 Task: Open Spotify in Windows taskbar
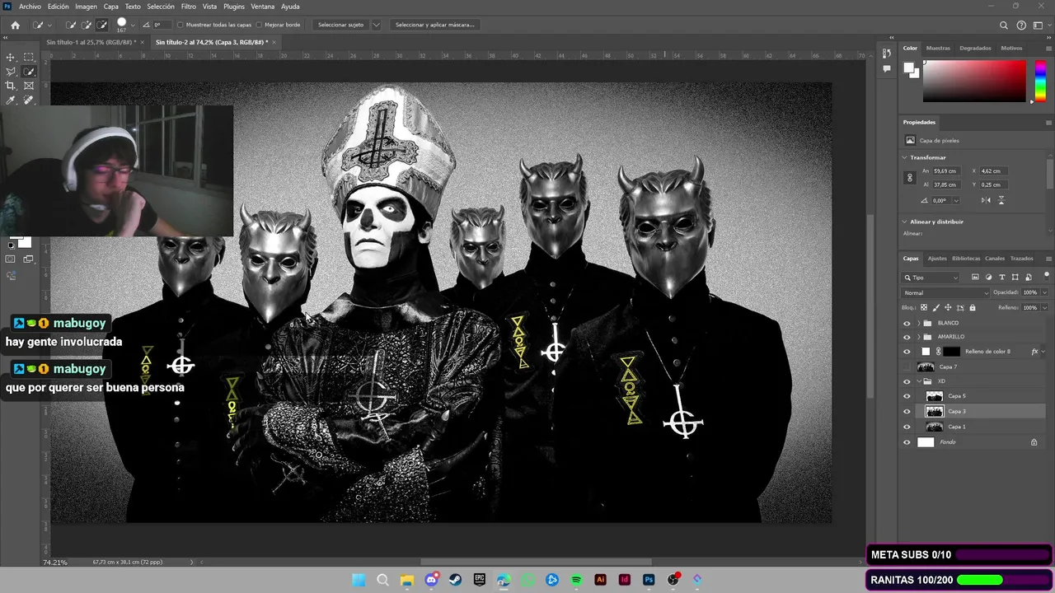tap(576, 580)
